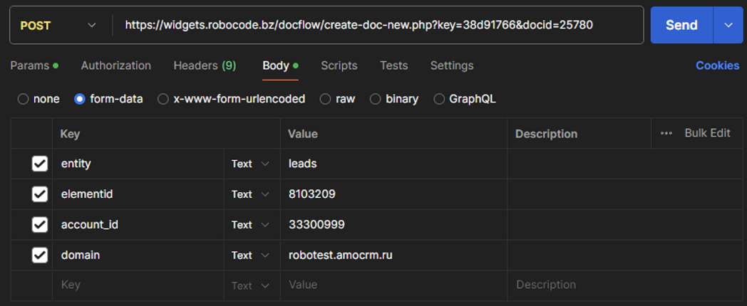Click the robotest.amocrm.ru value cell
The height and width of the screenshot is (306, 747).
393,255
